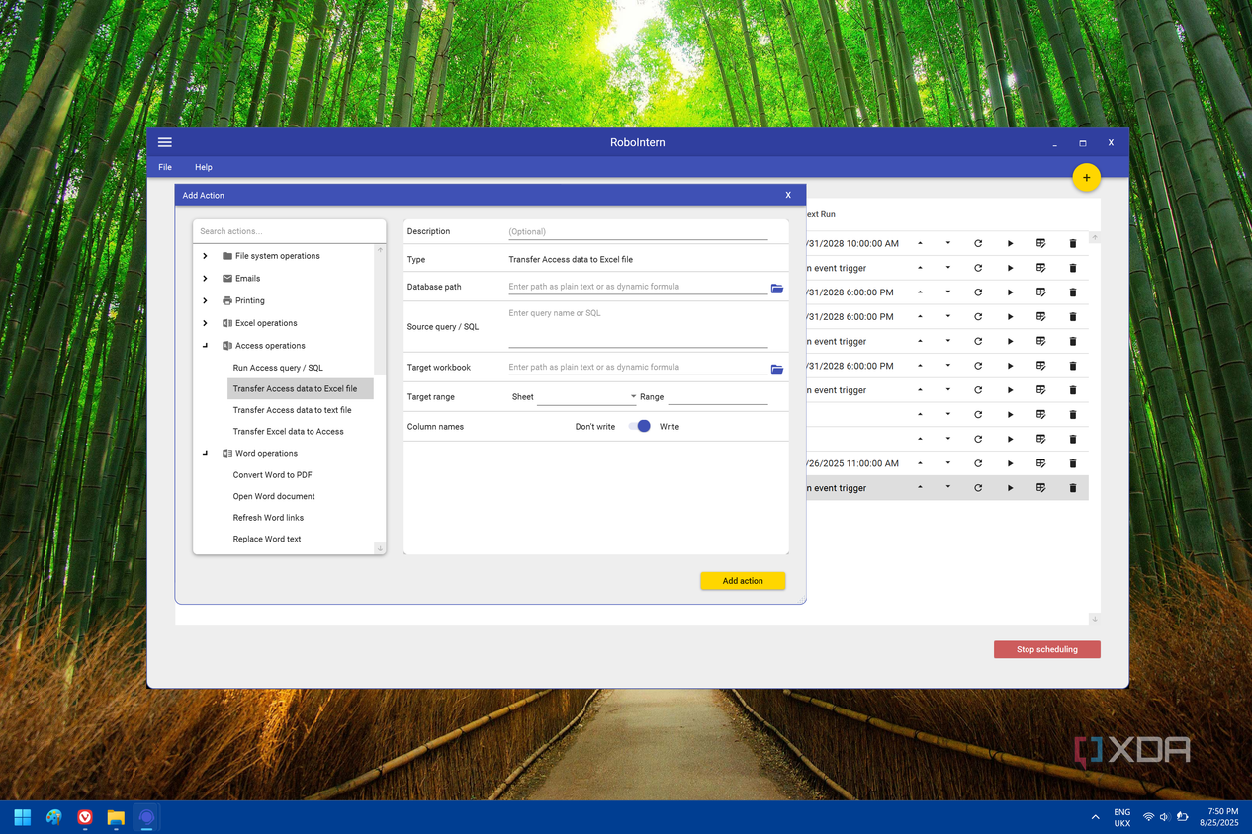This screenshot has height=834, width=1252.
Task: Show hidden system tray icons
Action: coord(1095,817)
